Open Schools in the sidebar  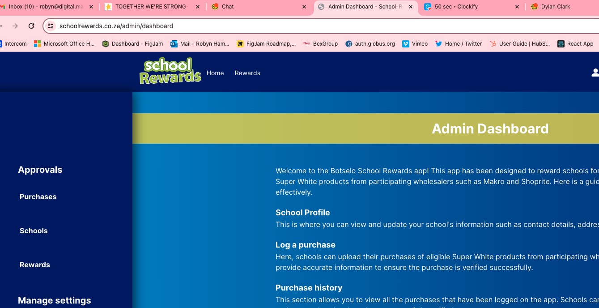click(34, 231)
